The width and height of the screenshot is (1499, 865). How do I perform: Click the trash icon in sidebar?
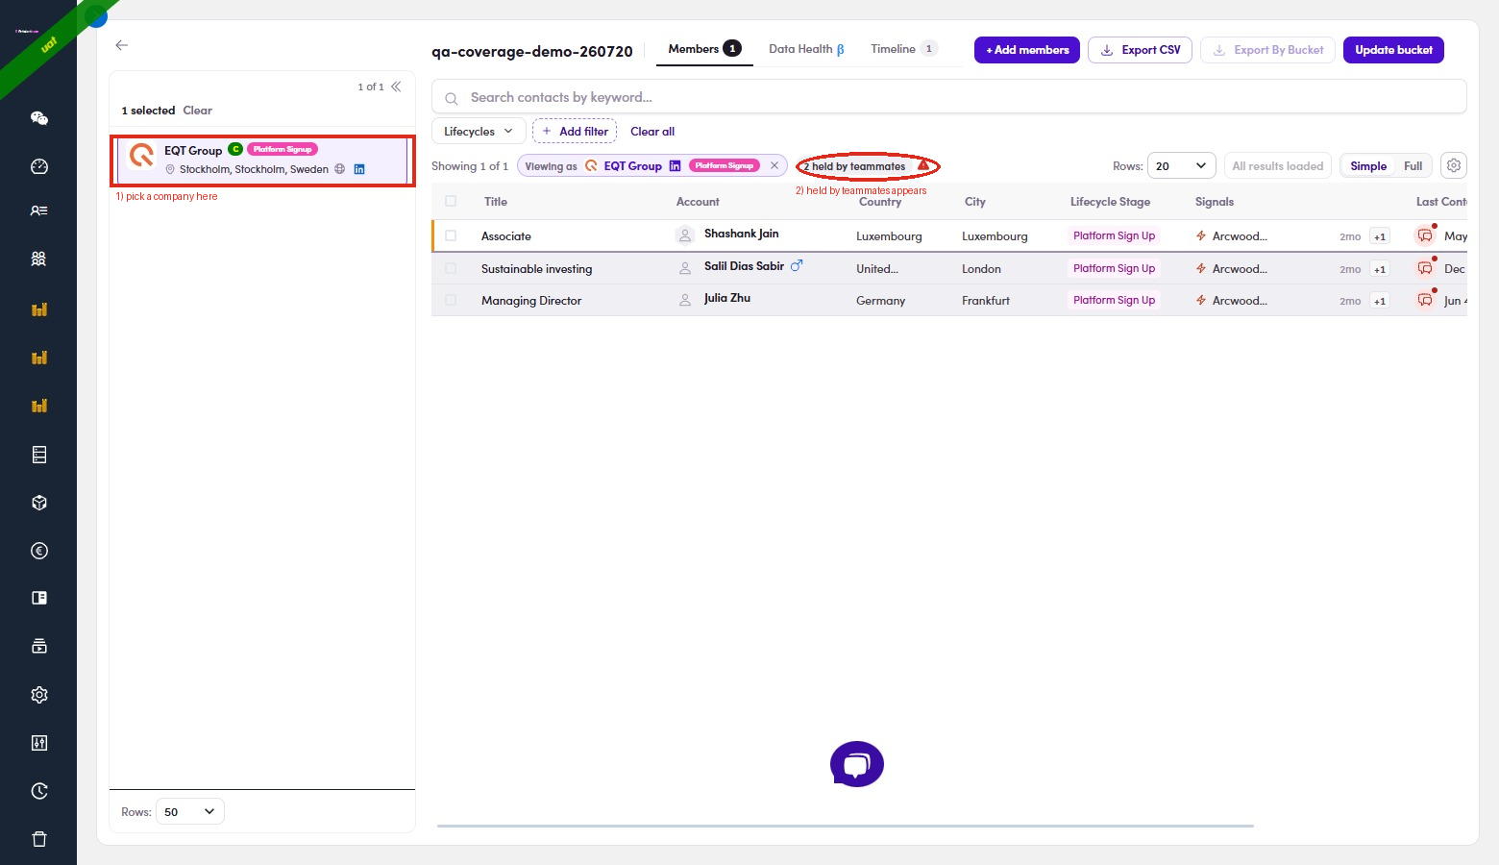[x=39, y=839]
